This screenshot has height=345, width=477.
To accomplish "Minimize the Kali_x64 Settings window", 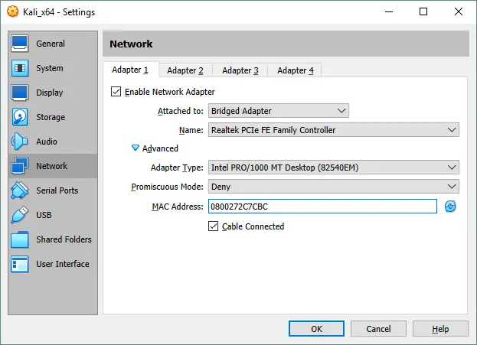I will 389,11.
